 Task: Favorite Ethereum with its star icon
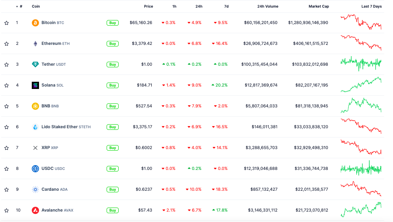tap(6, 44)
